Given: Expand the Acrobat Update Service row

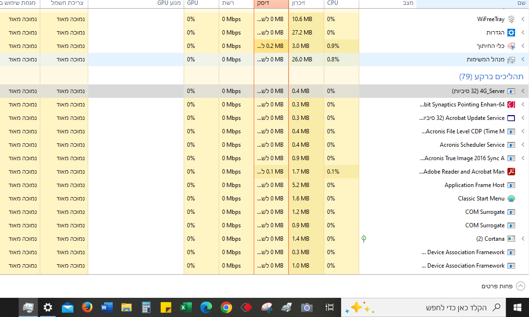Looking at the screenshot, I should coord(523,118).
